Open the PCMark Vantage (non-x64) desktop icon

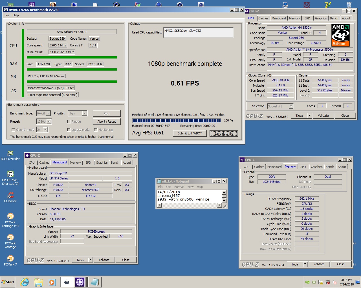[10, 241]
